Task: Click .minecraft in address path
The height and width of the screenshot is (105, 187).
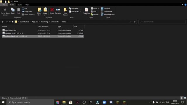Action: [55, 22]
